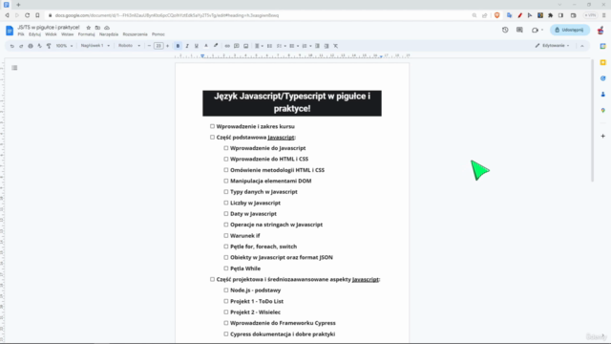The height and width of the screenshot is (344, 611).
Task: Open the Roboto font dropdown
Action: point(129,46)
